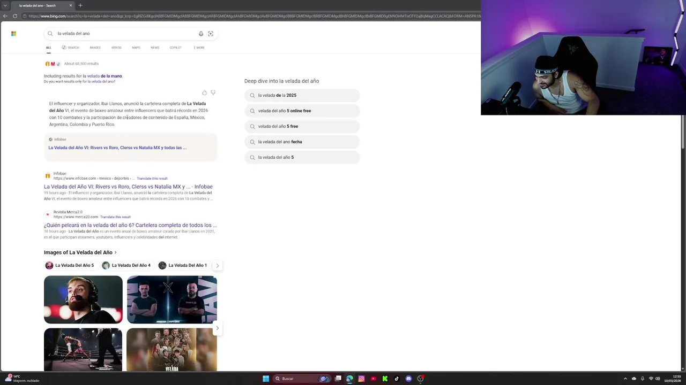686x385 pixels.
Task: Select the 'la velada del ano - Search' tab
Action: tap(43, 5)
